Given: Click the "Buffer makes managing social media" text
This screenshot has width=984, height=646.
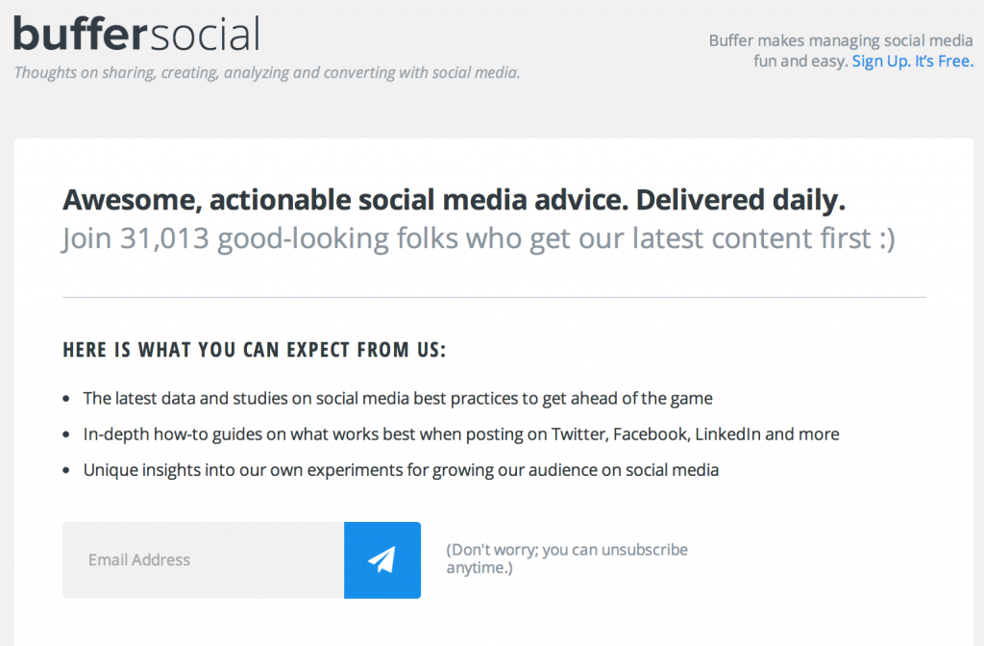Looking at the screenshot, I should click(841, 40).
